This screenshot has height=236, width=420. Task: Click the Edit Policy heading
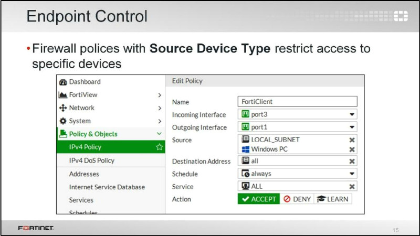pos(187,81)
